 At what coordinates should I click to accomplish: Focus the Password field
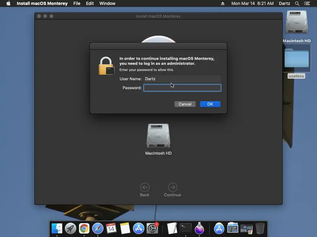182,88
